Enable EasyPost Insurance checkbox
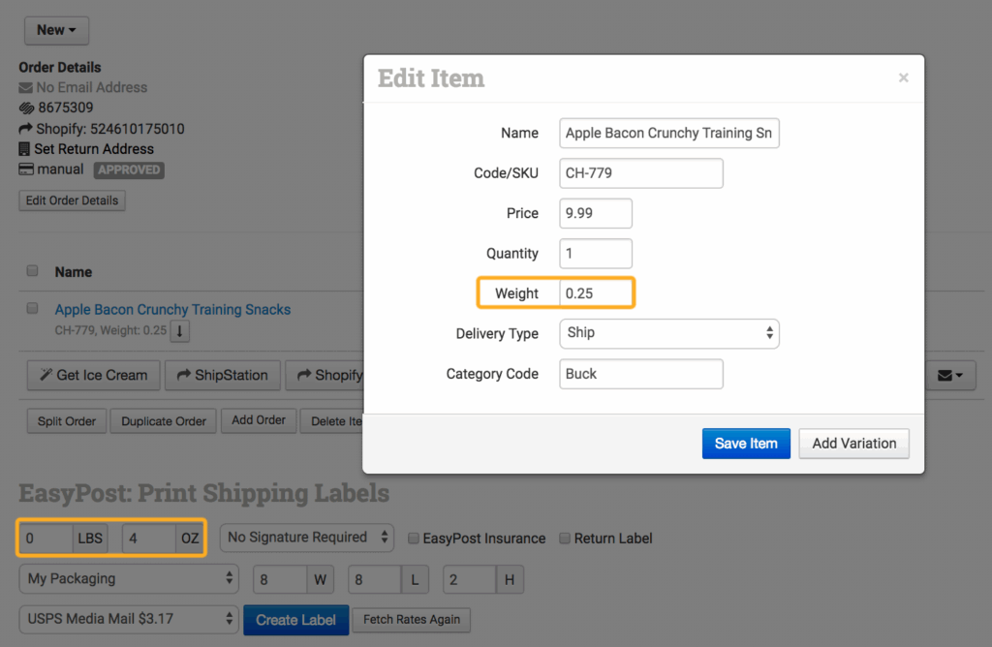This screenshot has width=992, height=647. point(414,539)
